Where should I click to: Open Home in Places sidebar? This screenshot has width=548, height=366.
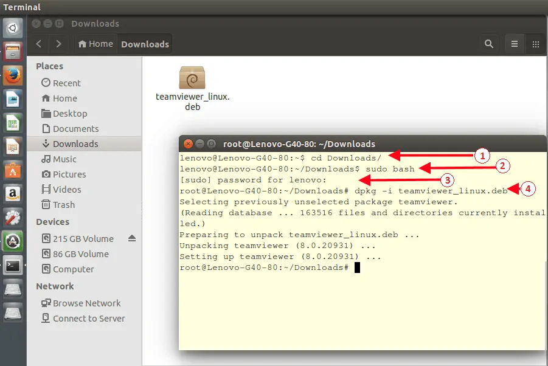(84, 98)
